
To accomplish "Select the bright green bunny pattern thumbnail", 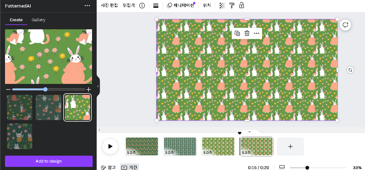I will click(78, 107).
